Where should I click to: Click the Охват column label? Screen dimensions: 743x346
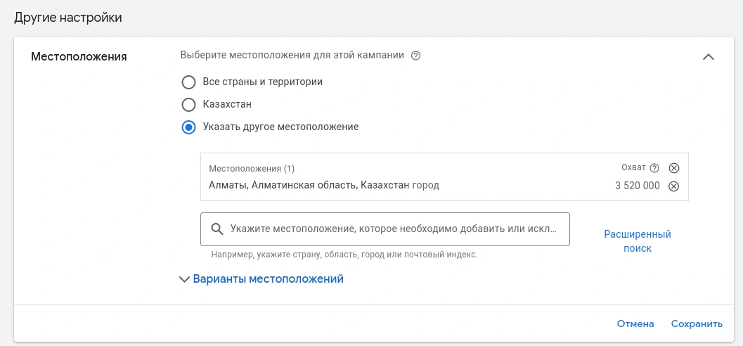click(633, 167)
